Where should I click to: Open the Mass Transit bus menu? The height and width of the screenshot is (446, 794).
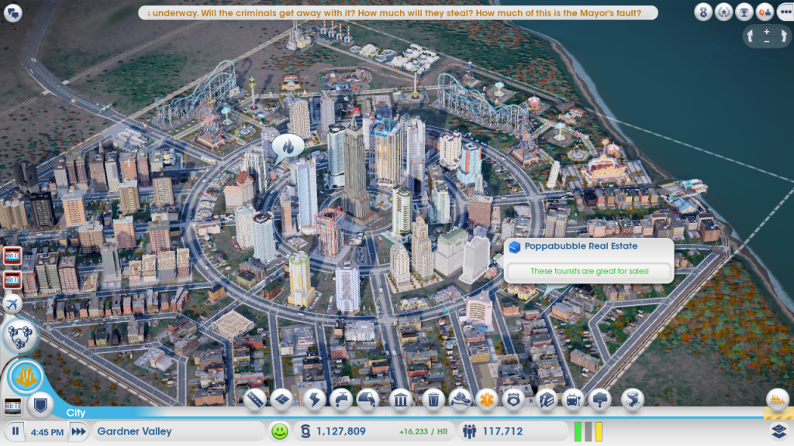573,400
